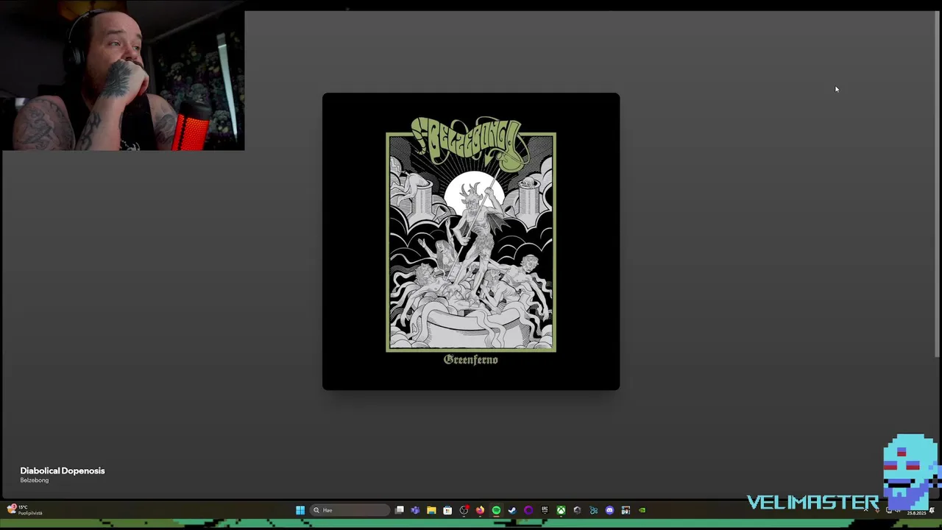Open File Explorer folder icon
Image resolution: width=942 pixels, height=530 pixels.
click(431, 510)
